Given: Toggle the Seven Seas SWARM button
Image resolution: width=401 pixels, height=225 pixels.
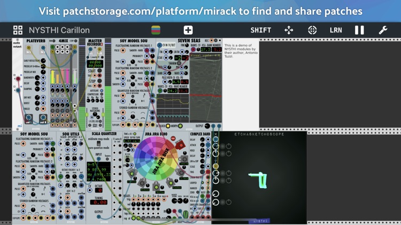Looking at the screenshot, I should click(x=179, y=63).
